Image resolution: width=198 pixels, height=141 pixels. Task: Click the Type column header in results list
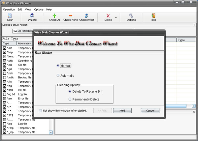186,40
